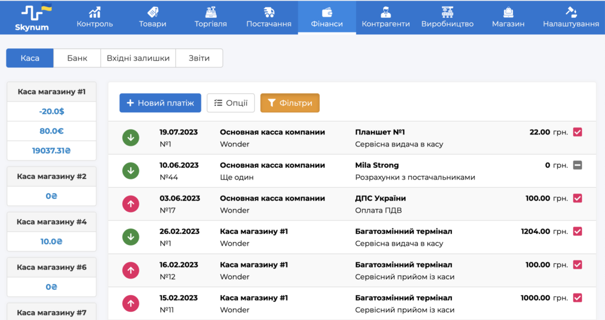The height and width of the screenshot is (320, 605).
Task: Click payment number №17
Action: tap(167, 211)
